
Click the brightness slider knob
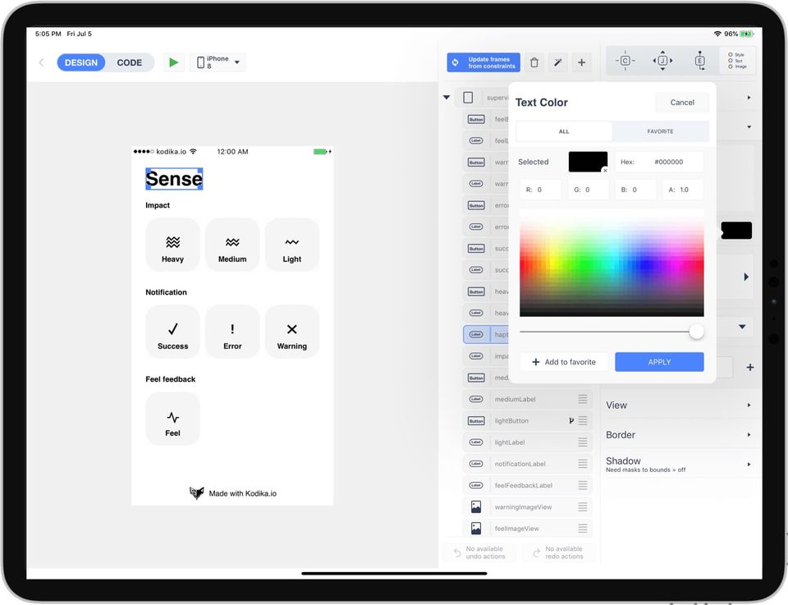tap(696, 332)
